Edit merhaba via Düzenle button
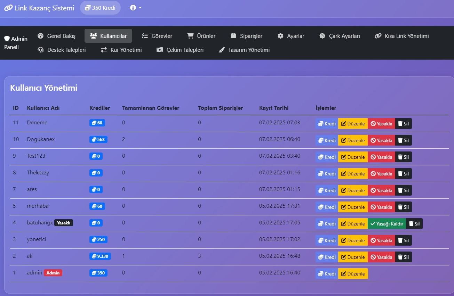Image resolution: width=454 pixels, height=296 pixels. click(x=353, y=207)
